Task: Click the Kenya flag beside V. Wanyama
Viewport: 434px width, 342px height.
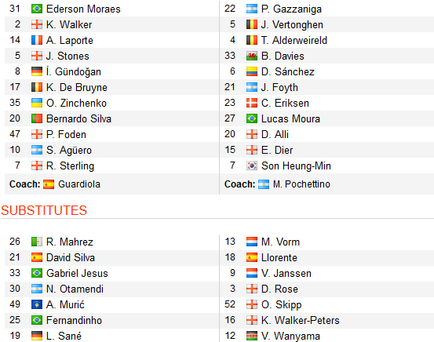Action: tap(252, 336)
